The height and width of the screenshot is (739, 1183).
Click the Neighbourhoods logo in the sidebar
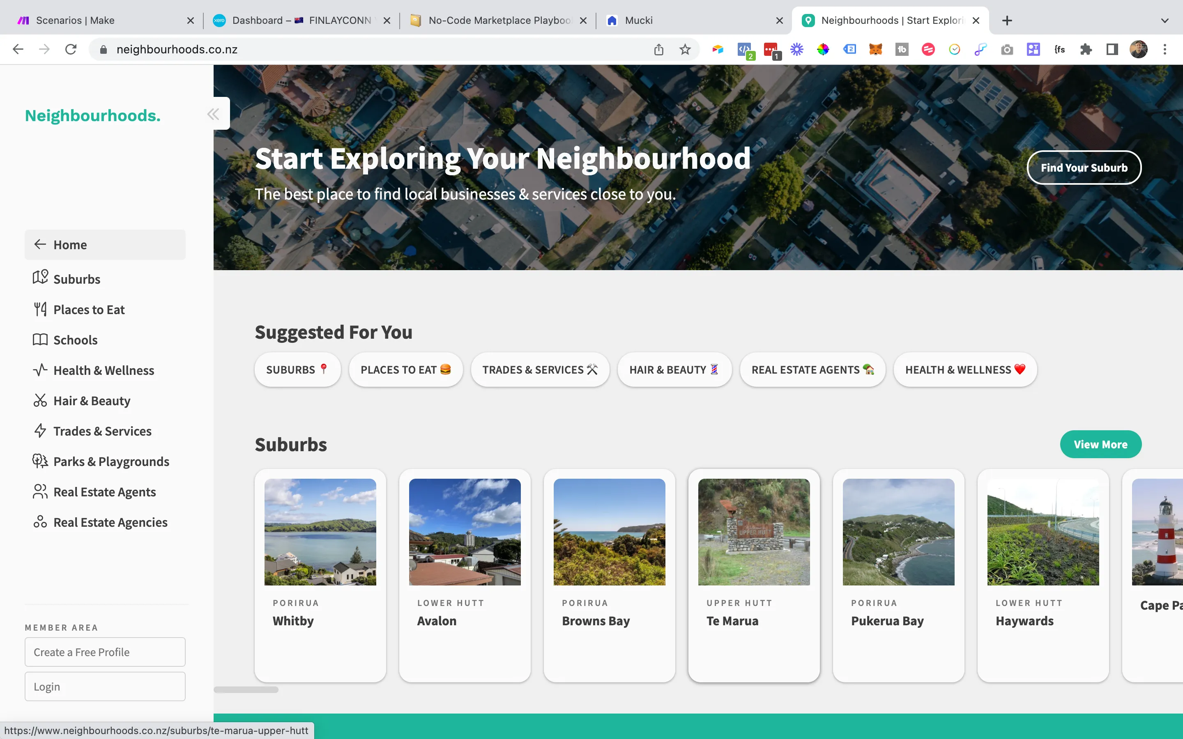93,116
